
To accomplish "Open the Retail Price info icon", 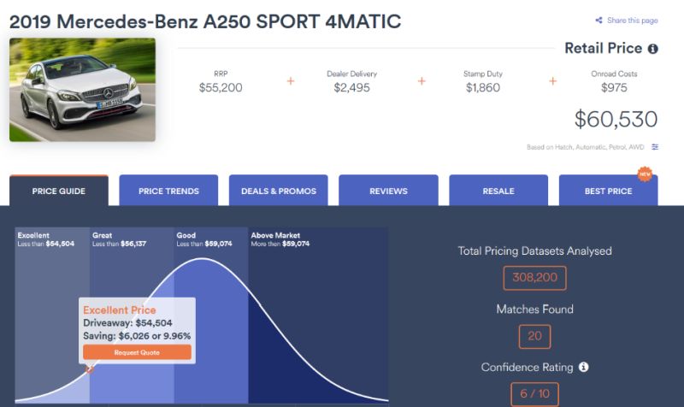I will click(x=652, y=49).
